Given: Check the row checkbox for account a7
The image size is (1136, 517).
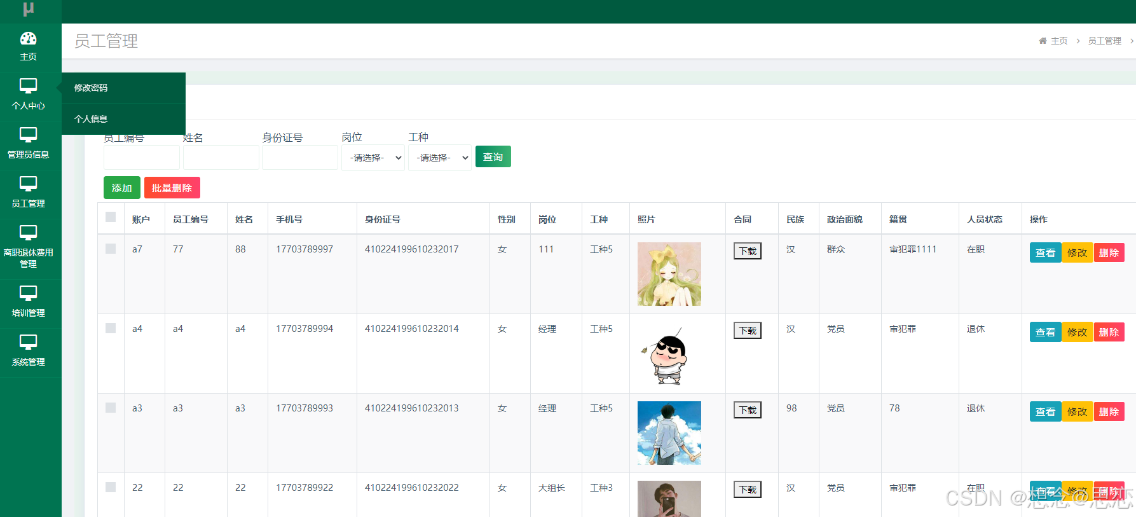Looking at the screenshot, I should click(x=111, y=249).
